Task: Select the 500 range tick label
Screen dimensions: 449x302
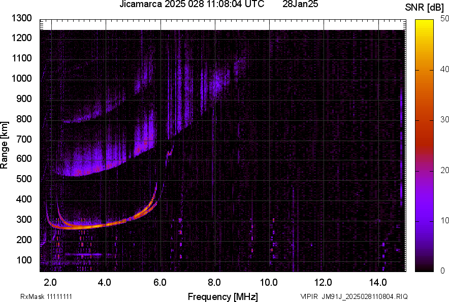Action: pyautogui.click(x=25, y=179)
